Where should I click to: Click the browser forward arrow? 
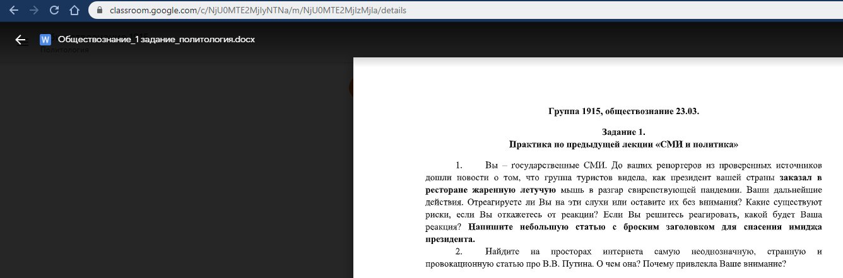pyautogui.click(x=34, y=11)
